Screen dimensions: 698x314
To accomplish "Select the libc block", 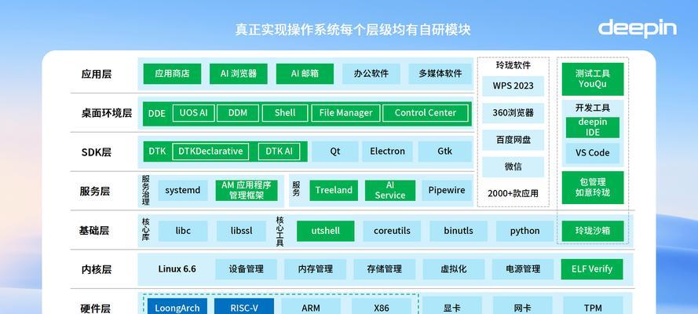I will (183, 232).
